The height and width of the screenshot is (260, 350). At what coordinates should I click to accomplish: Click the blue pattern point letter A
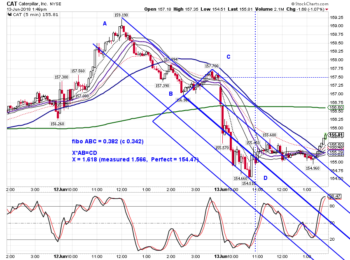(105, 23)
